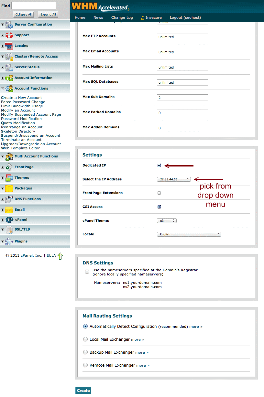Click the Create button
This screenshot has width=264, height=397.
click(x=83, y=391)
